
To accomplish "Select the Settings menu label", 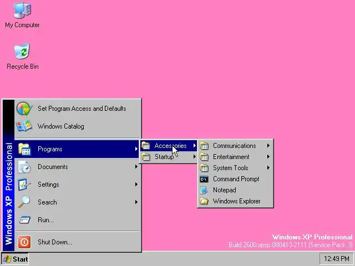I will (48, 185).
